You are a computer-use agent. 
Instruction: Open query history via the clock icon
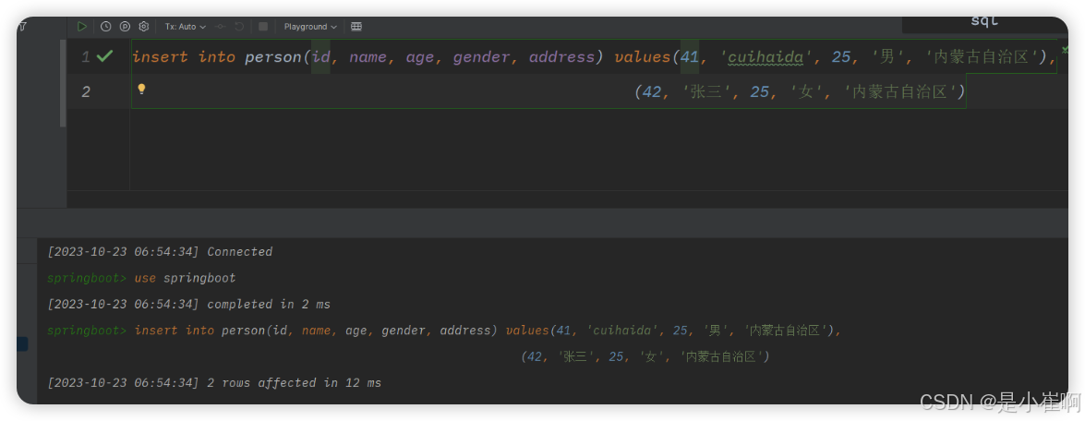click(106, 26)
